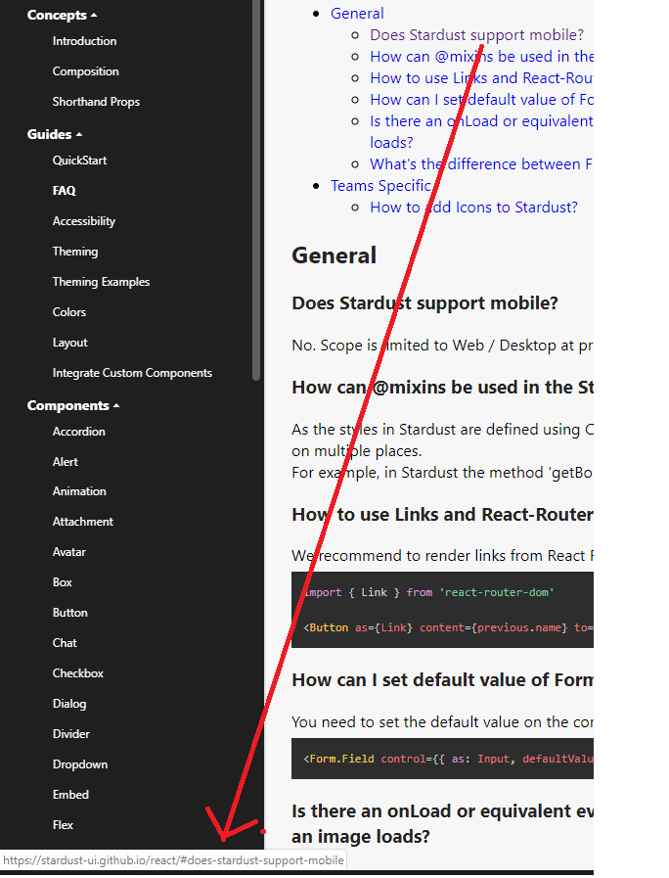Open the Embed component page

coord(70,794)
